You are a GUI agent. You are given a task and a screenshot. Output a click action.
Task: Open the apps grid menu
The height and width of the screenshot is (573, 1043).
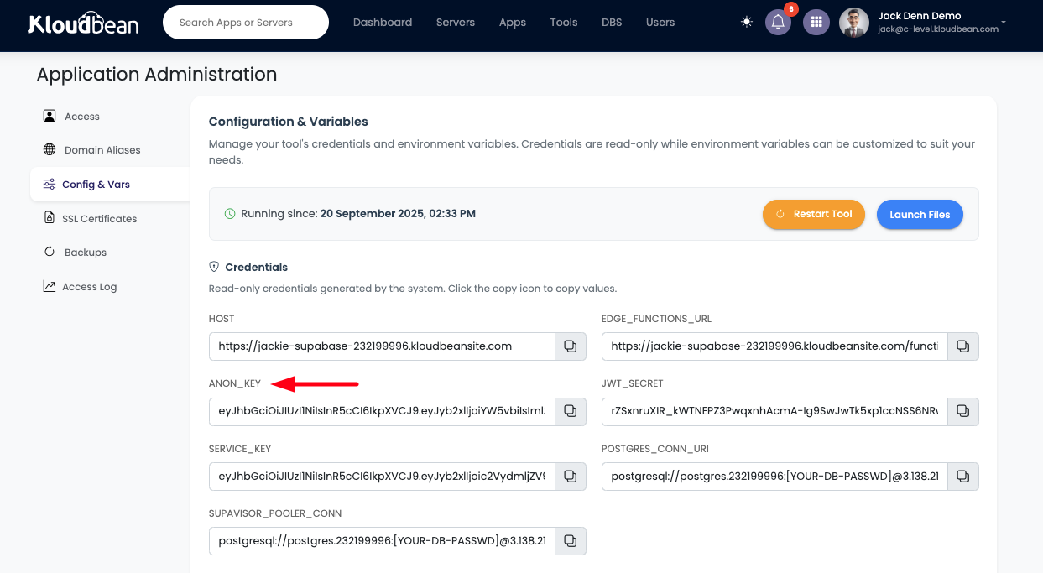tap(816, 23)
